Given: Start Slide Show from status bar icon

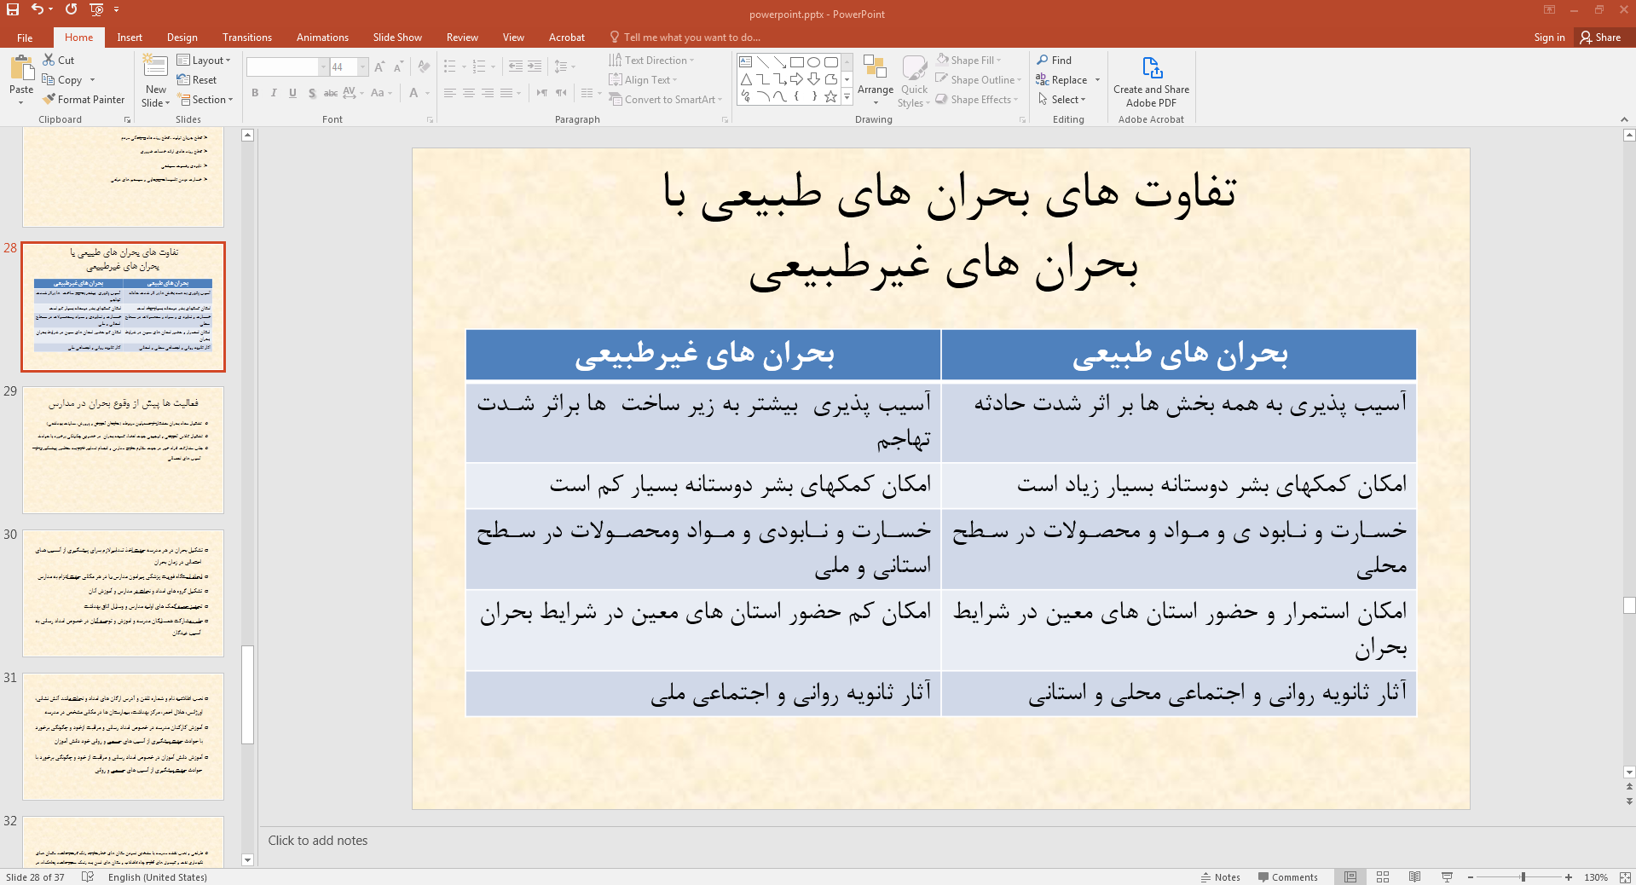Looking at the screenshot, I should click(1447, 876).
